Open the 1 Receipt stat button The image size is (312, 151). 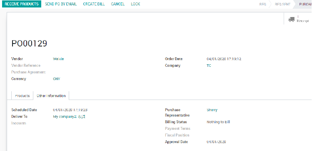[x=298, y=19]
